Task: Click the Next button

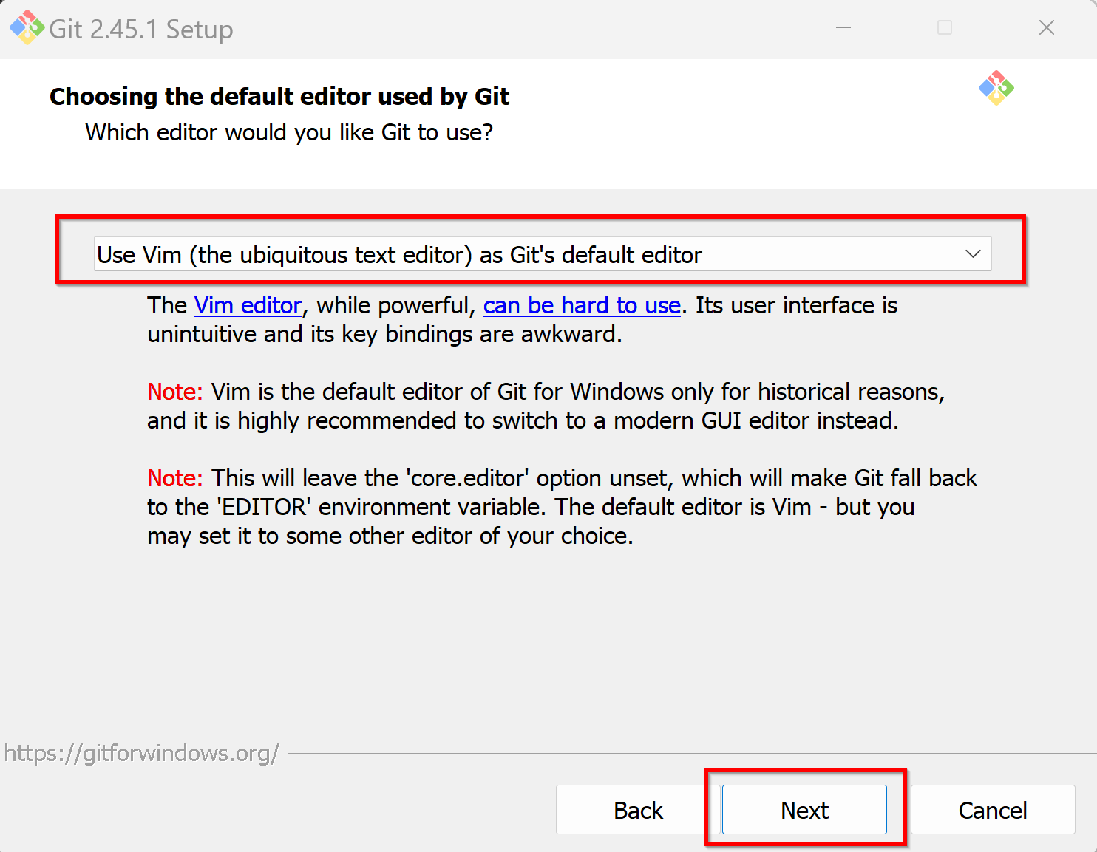Action: [804, 810]
